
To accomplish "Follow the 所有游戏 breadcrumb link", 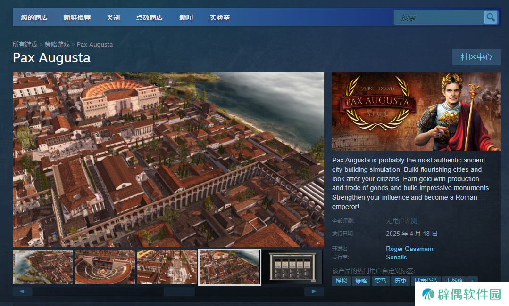I will (x=25, y=44).
